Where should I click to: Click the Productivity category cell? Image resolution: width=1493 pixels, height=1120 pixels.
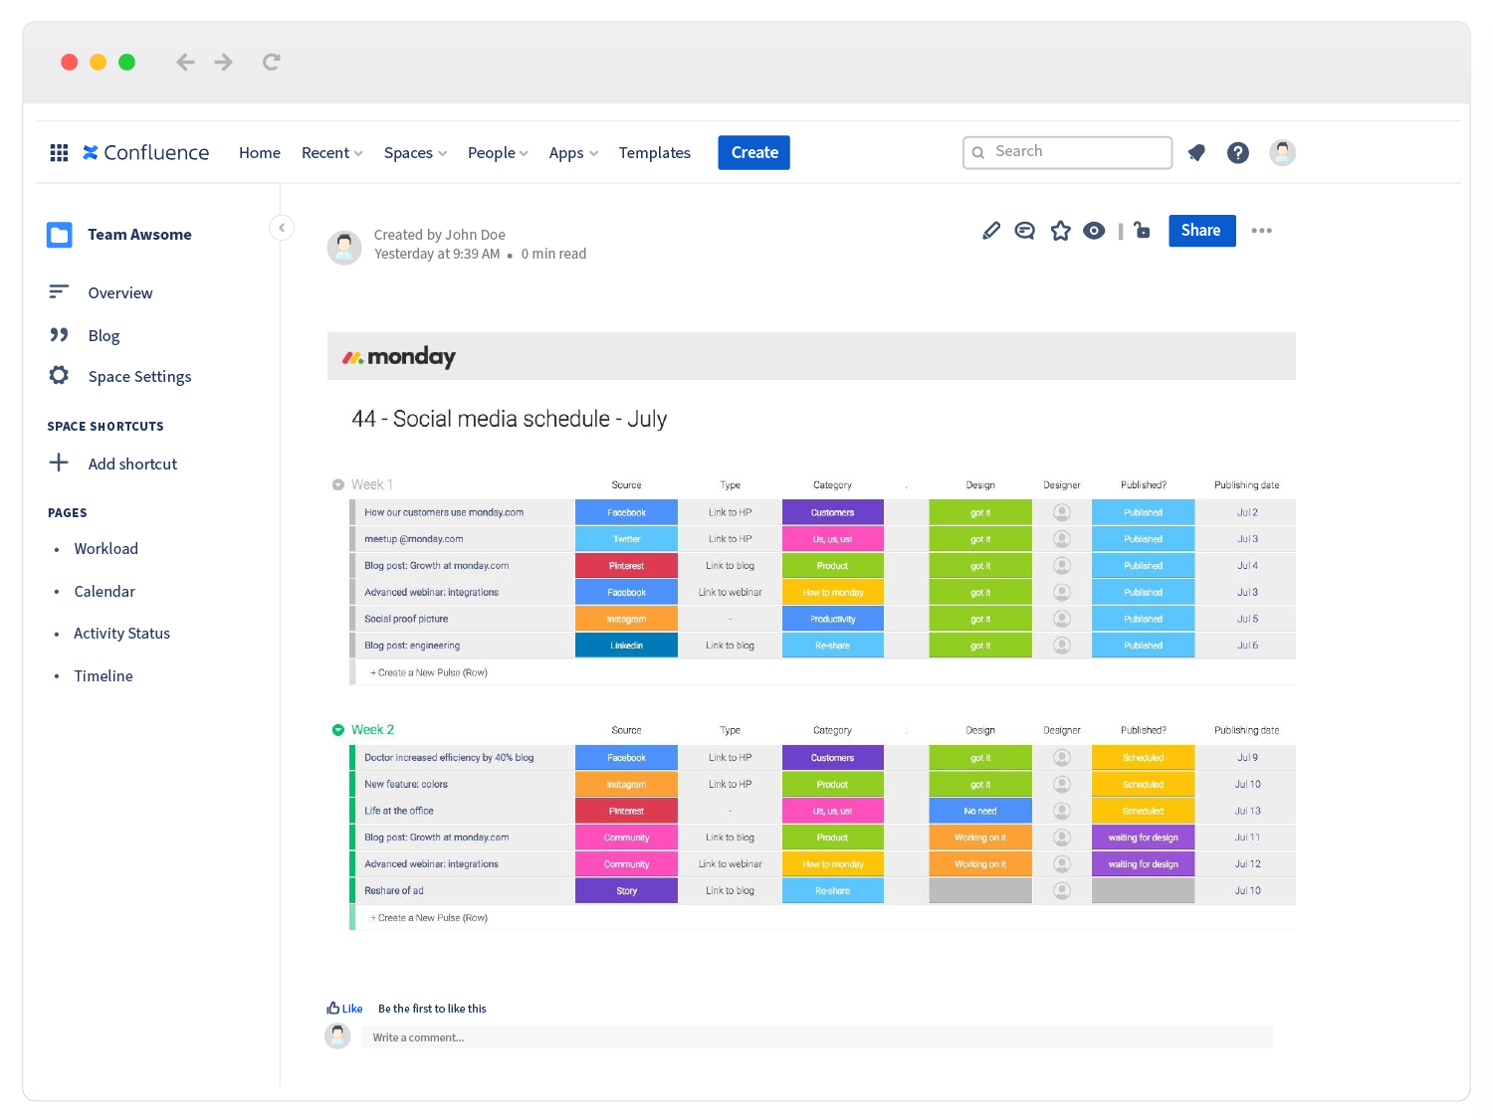point(832,619)
